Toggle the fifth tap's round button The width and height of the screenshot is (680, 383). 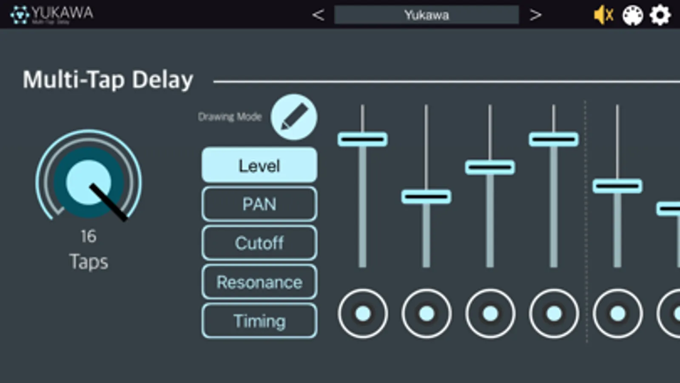pos(617,314)
